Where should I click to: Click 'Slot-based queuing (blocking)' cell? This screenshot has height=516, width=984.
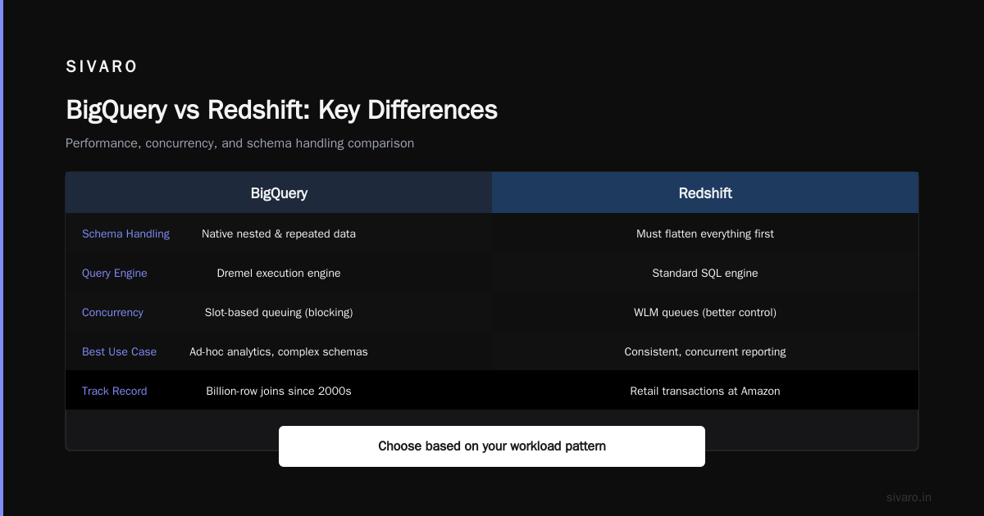point(279,312)
